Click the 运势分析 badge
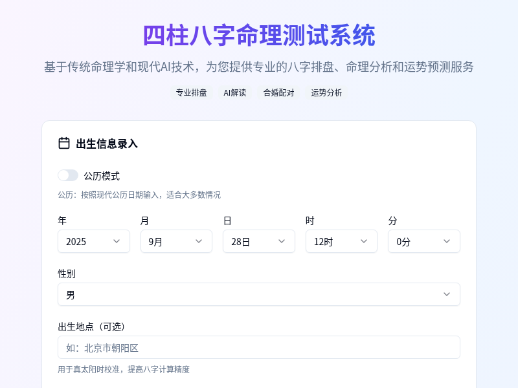Image resolution: width=518 pixels, height=388 pixels. click(x=326, y=92)
